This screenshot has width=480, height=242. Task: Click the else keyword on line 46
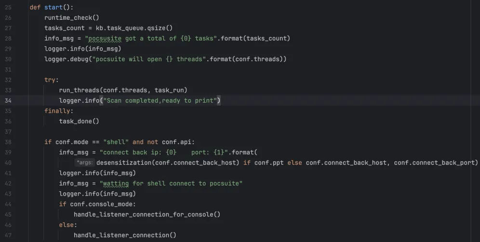[68, 225]
